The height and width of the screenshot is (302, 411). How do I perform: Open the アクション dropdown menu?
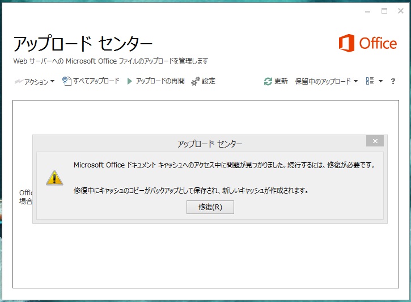35,82
